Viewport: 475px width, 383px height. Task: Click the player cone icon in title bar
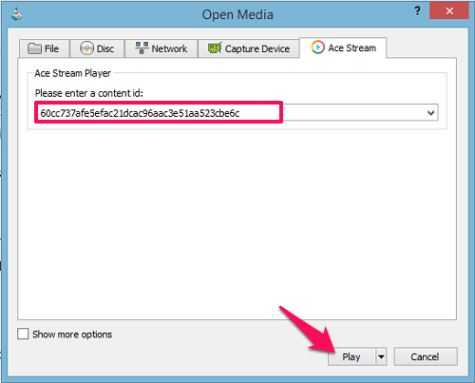(16, 14)
